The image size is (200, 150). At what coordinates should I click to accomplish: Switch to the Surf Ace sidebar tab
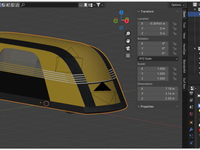184,83
